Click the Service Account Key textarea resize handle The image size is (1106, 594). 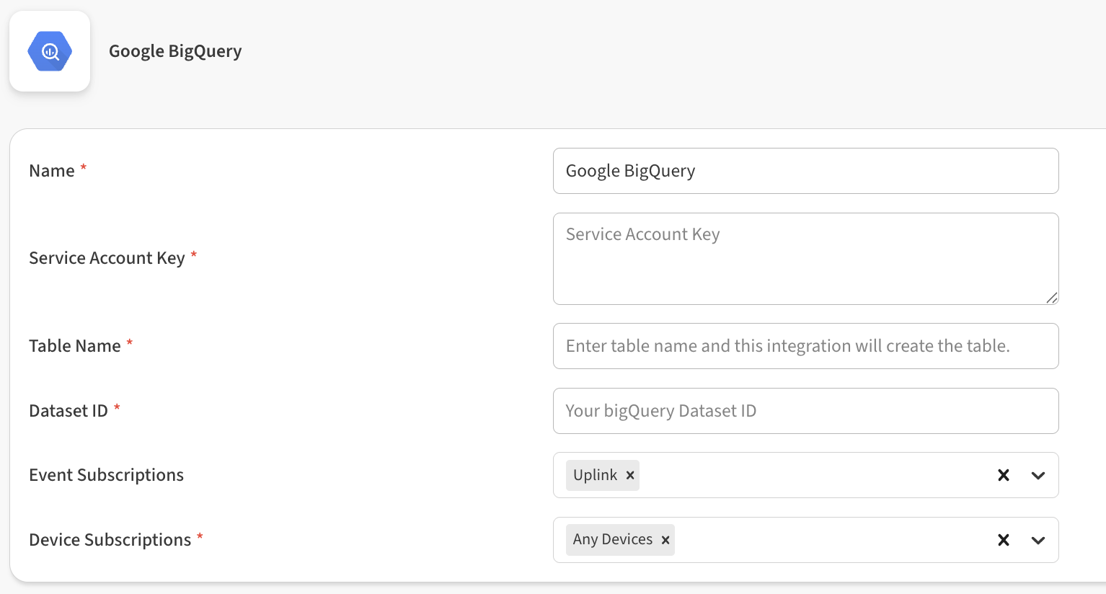tap(1052, 298)
